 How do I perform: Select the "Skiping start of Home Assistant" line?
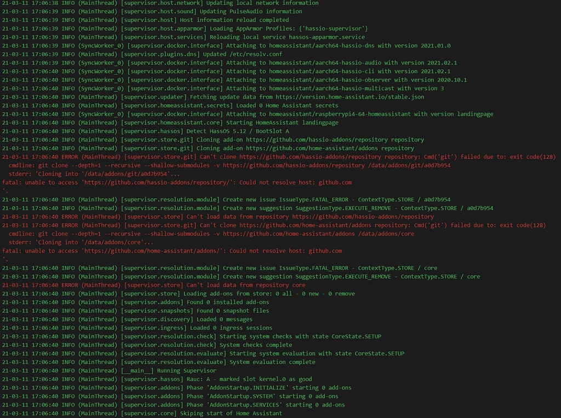point(231,413)
